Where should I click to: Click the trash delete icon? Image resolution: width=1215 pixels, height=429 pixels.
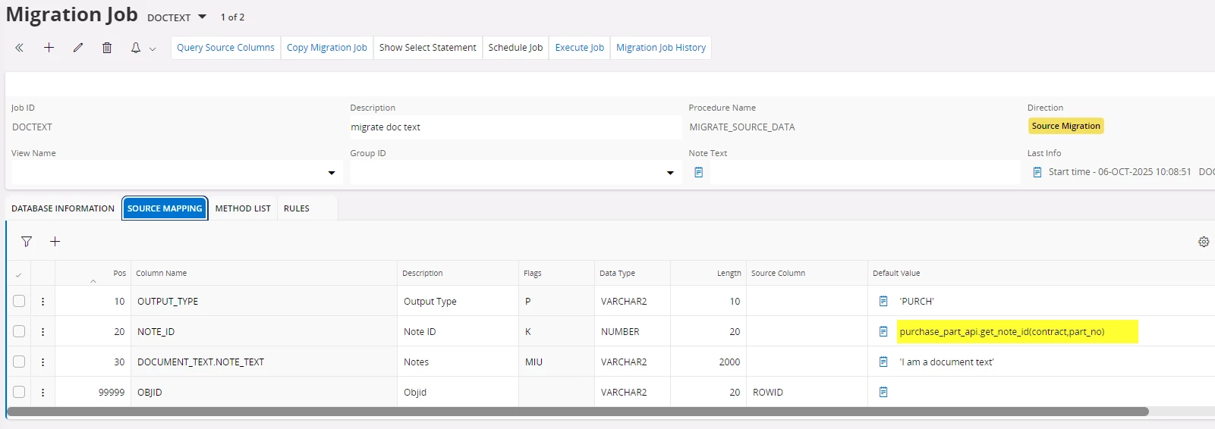[107, 48]
